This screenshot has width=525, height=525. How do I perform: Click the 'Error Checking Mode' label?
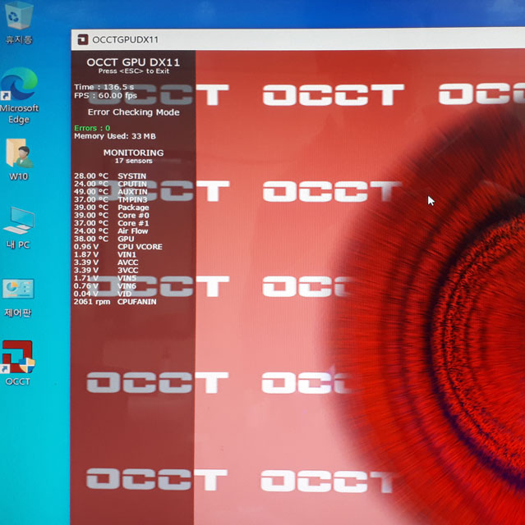pos(133,112)
